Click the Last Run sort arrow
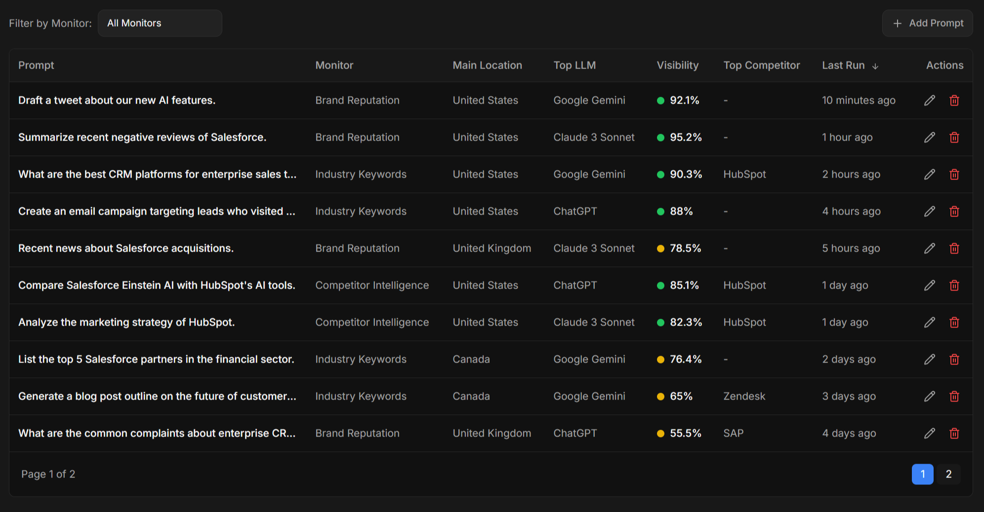 tap(875, 66)
